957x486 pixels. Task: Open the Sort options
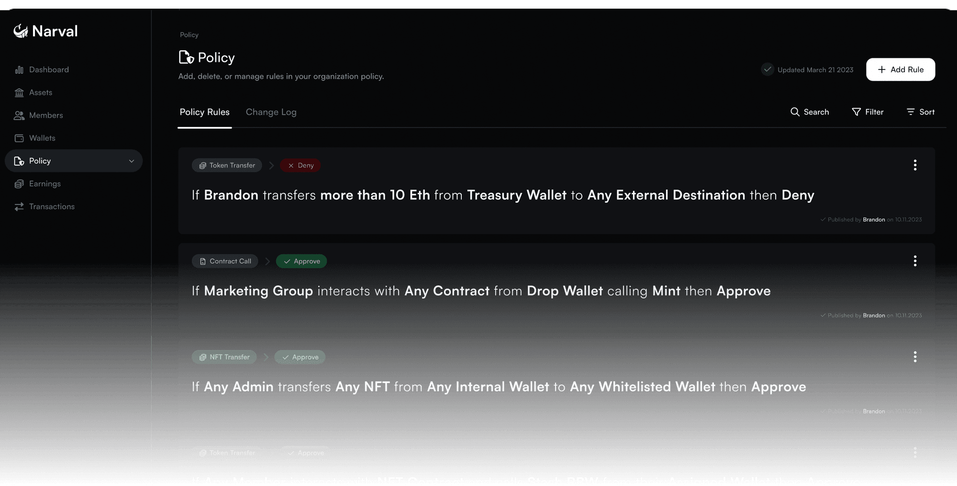(920, 112)
